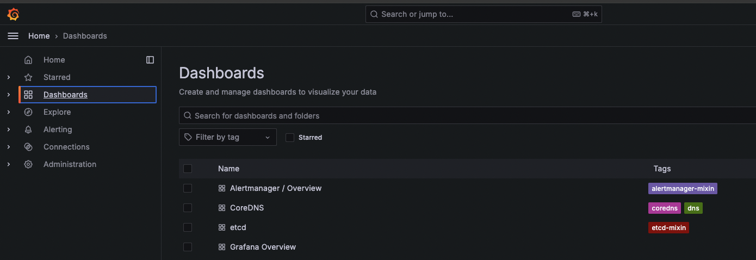This screenshot has height=260, width=756.
Task: Click the Starred star icon in sidebar
Action: (x=28, y=77)
